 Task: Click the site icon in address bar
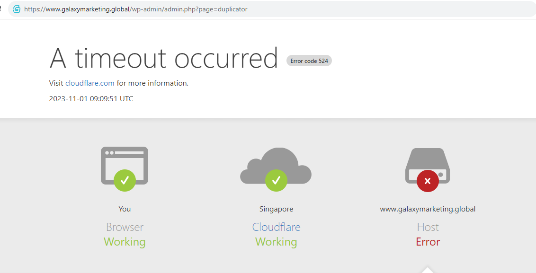17,9
